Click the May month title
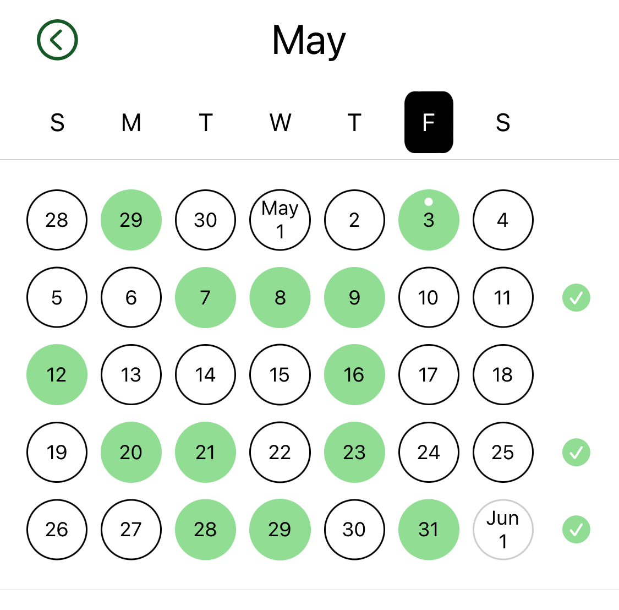Screen dimensions: 619x610 (309, 41)
